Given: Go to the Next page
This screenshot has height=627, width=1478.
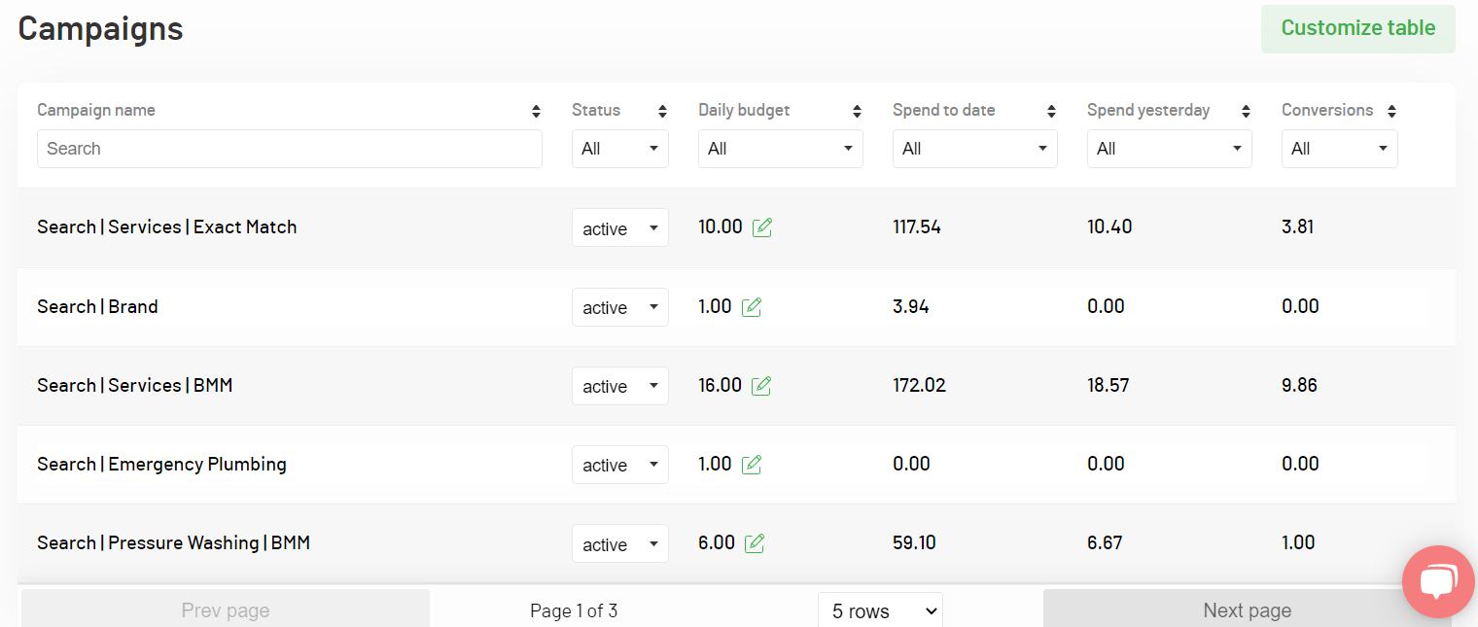Looking at the screenshot, I should [1247, 610].
